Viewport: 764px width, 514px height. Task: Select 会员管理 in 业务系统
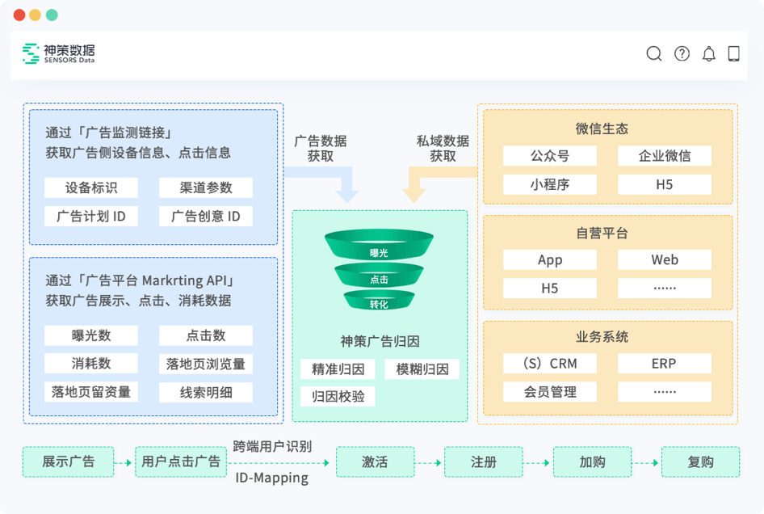[x=550, y=392]
